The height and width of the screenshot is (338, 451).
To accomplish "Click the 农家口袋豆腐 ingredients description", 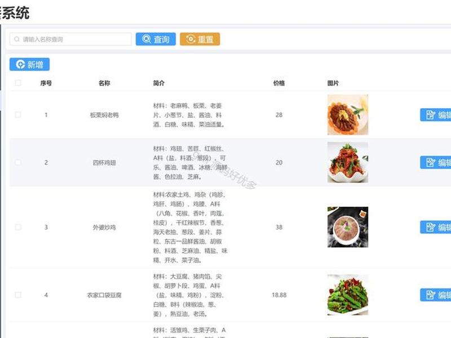I will [189, 295].
